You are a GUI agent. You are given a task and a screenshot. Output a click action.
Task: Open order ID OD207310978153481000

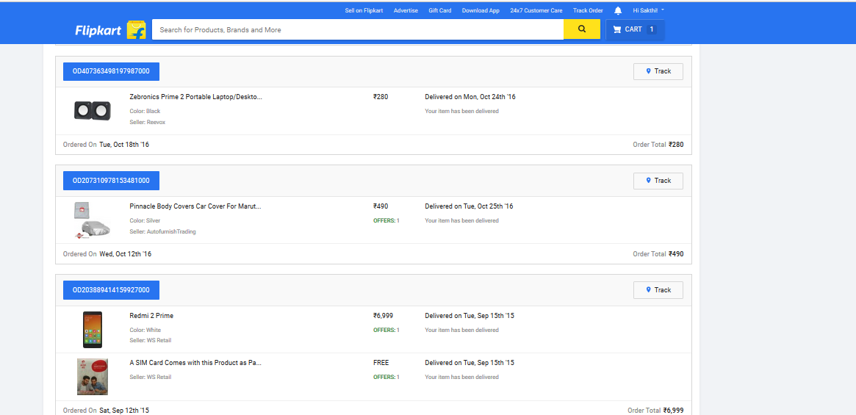coord(111,181)
